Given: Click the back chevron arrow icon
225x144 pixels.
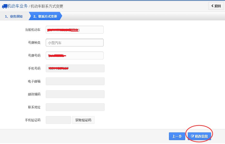Looking at the screenshot, I should click(212, 6).
